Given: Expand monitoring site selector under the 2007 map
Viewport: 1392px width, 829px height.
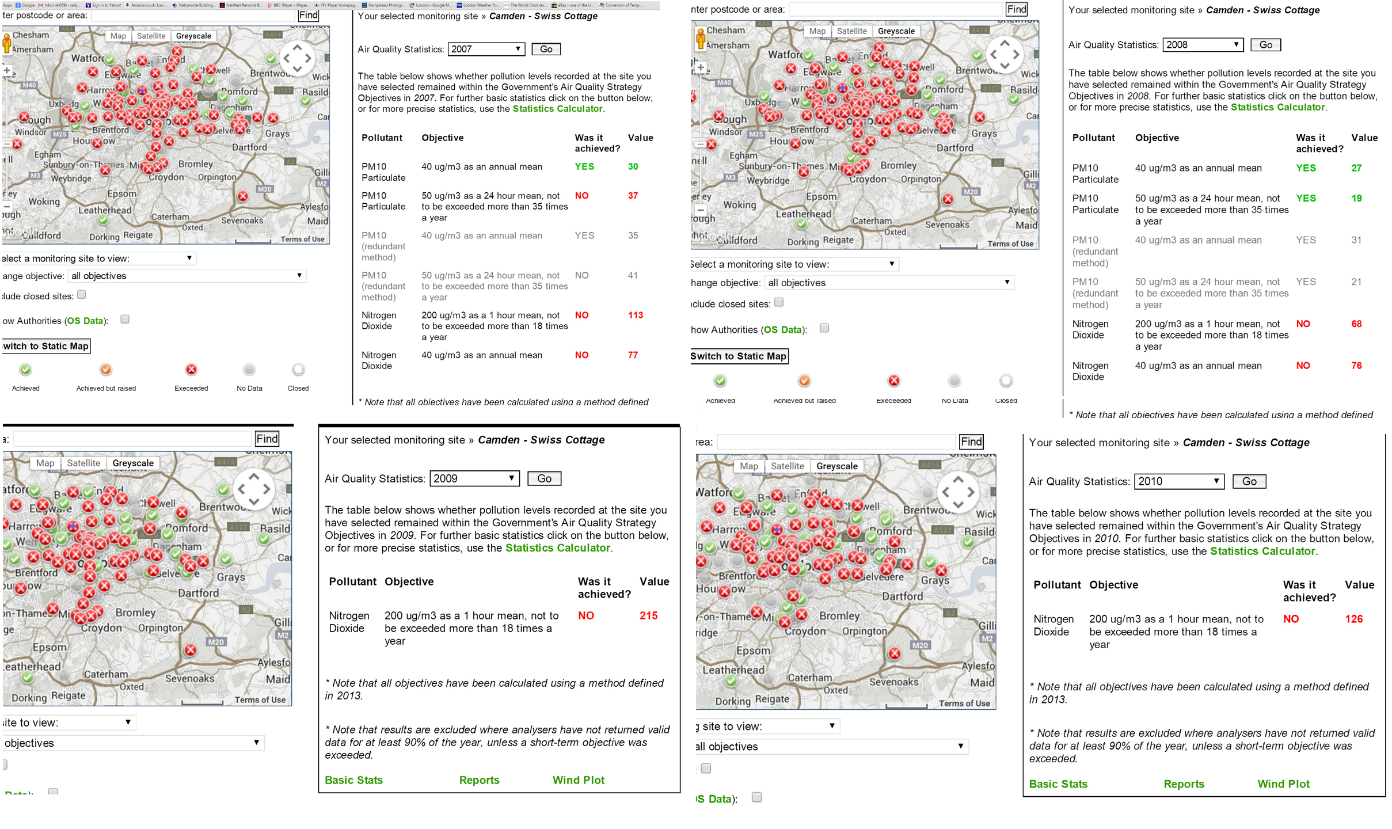Looking at the screenshot, I should [98, 258].
